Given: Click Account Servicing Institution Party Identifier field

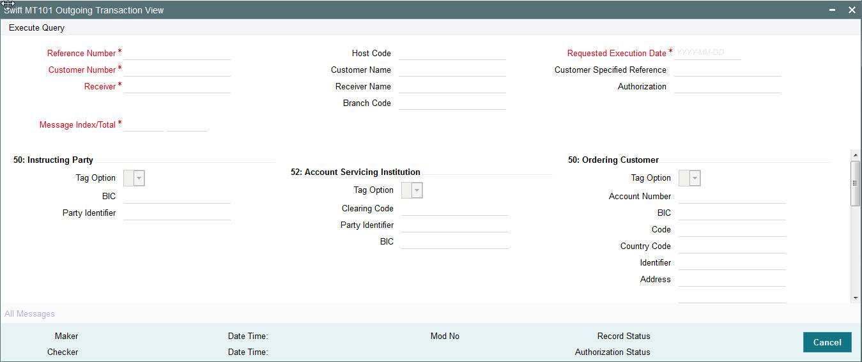Looking at the screenshot, I should [x=455, y=225].
